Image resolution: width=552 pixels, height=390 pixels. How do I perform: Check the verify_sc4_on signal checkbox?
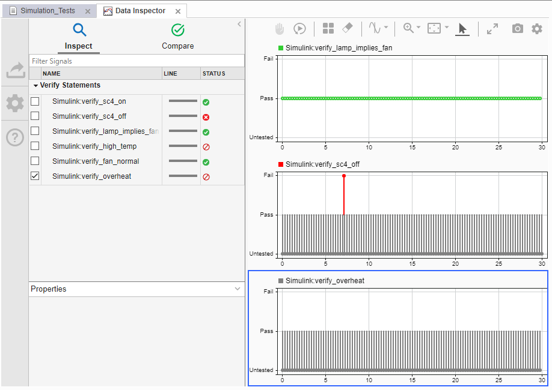[x=35, y=101]
